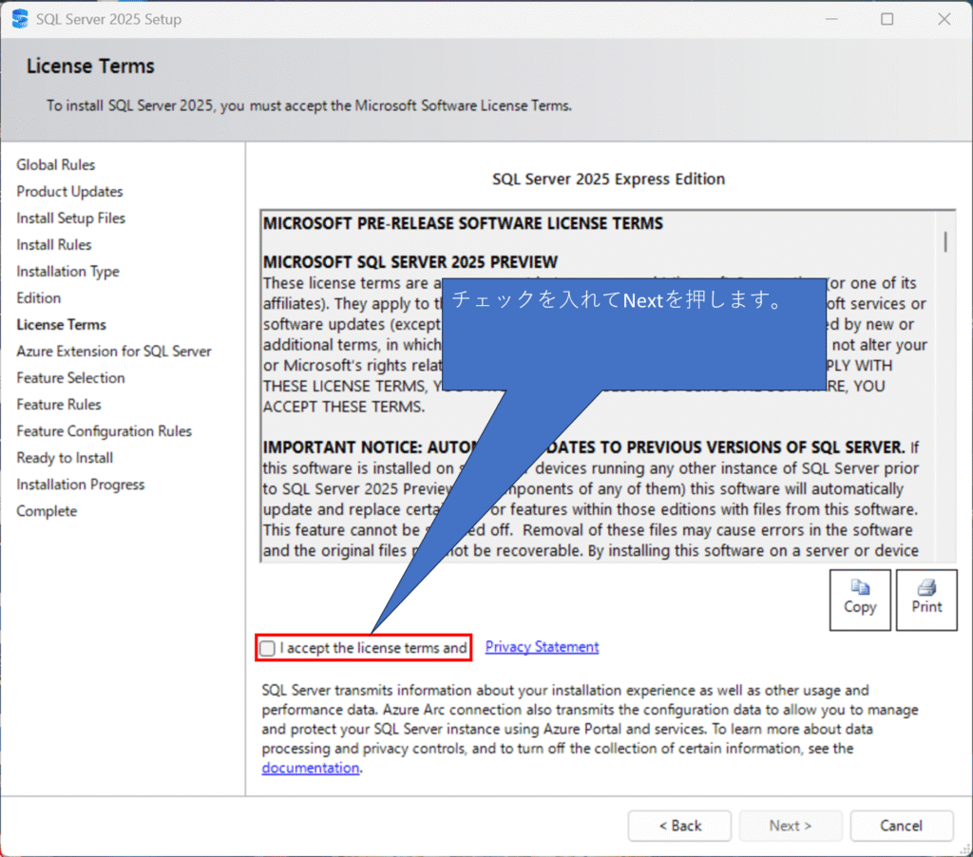Select the Complete step
The height and width of the screenshot is (857, 973).
pos(47,511)
